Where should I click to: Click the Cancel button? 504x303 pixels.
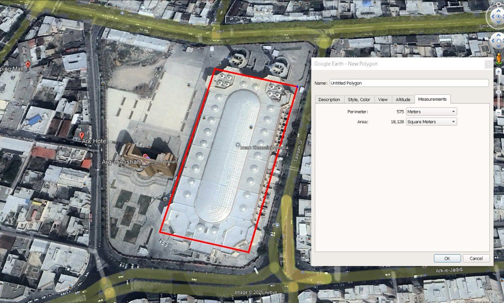pos(476,258)
